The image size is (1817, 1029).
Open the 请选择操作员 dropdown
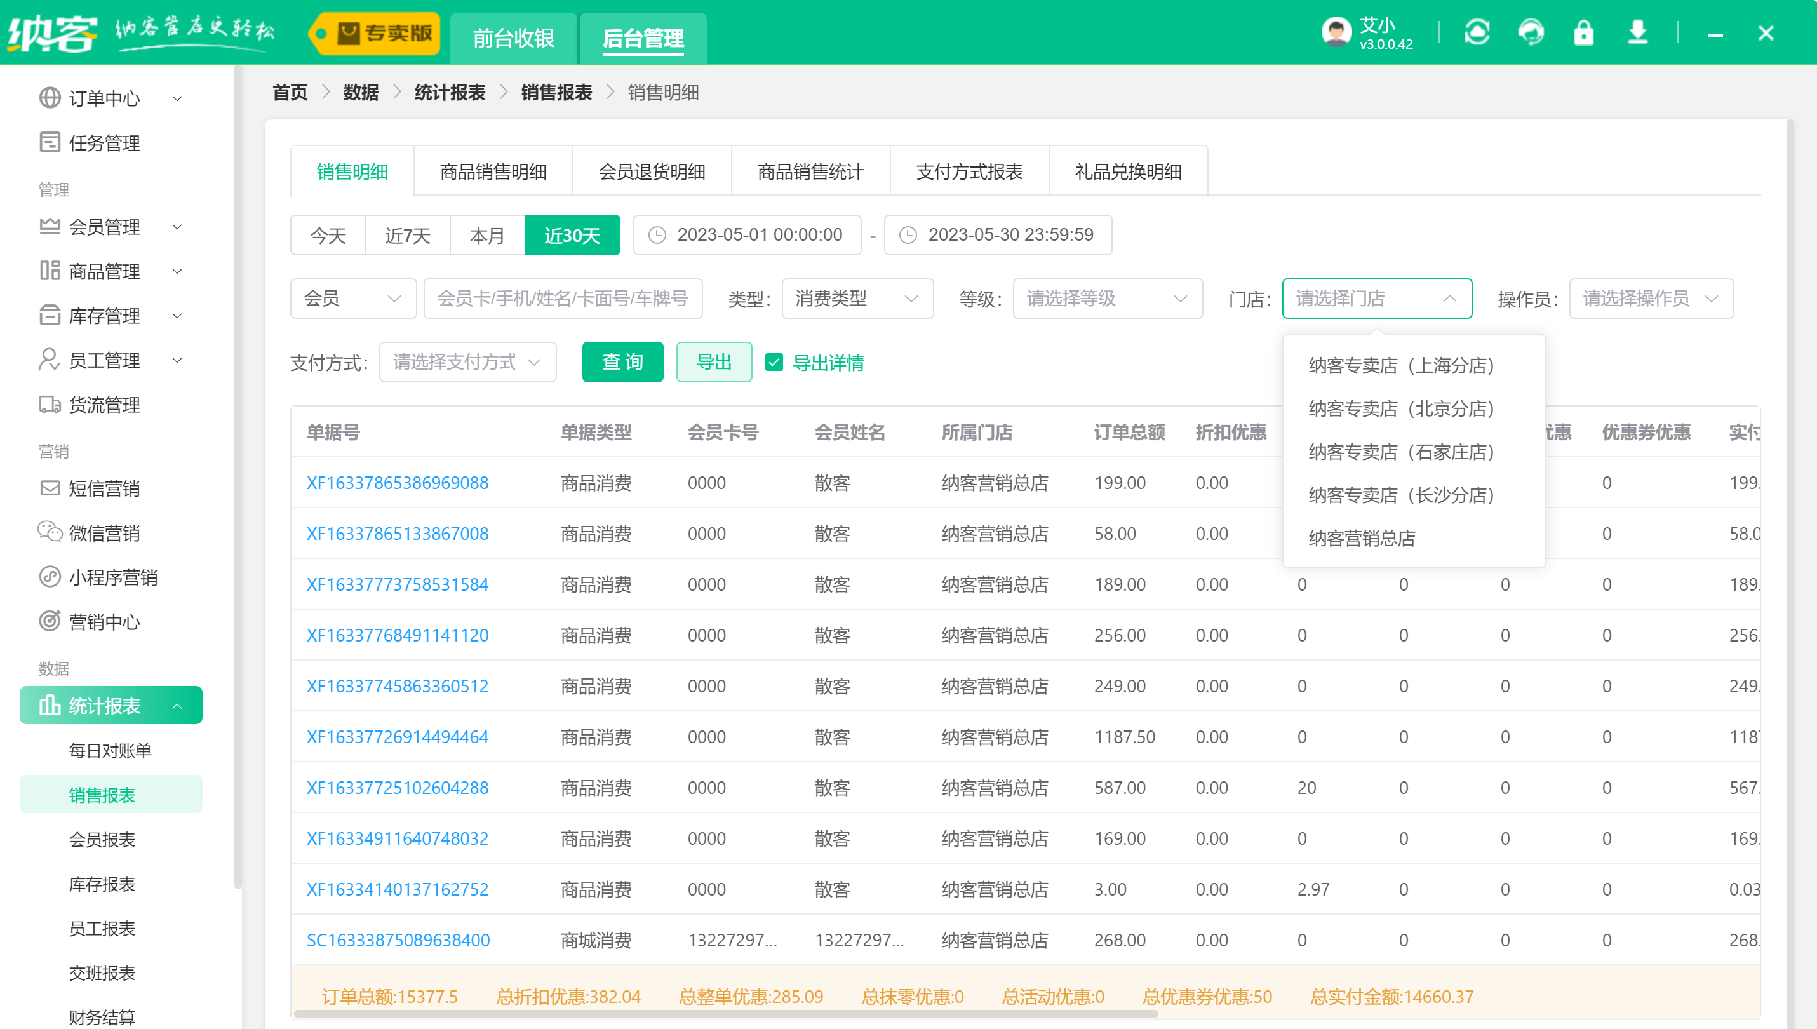(x=1651, y=299)
